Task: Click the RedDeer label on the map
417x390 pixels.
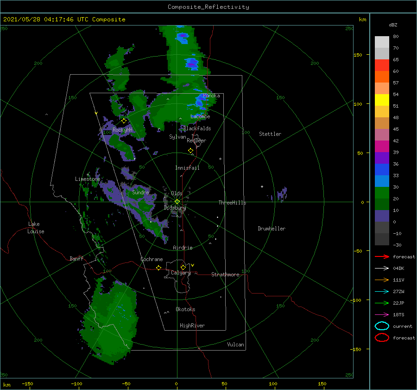Action: (x=196, y=141)
